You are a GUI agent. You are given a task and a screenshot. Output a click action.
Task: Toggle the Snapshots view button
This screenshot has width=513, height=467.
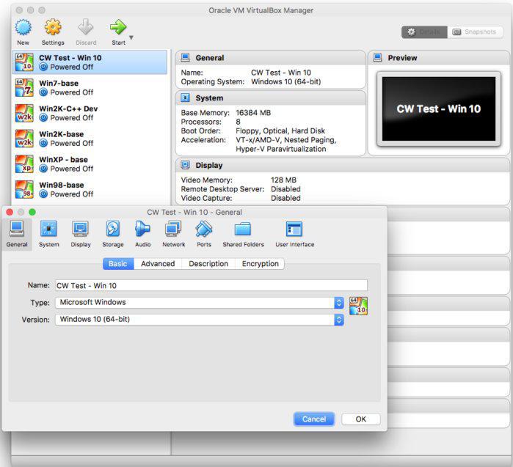click(475, 32)
